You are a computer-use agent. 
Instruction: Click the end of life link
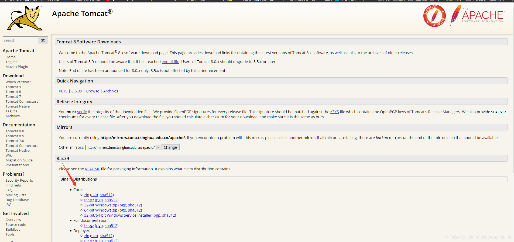click(x=170, y=62)
